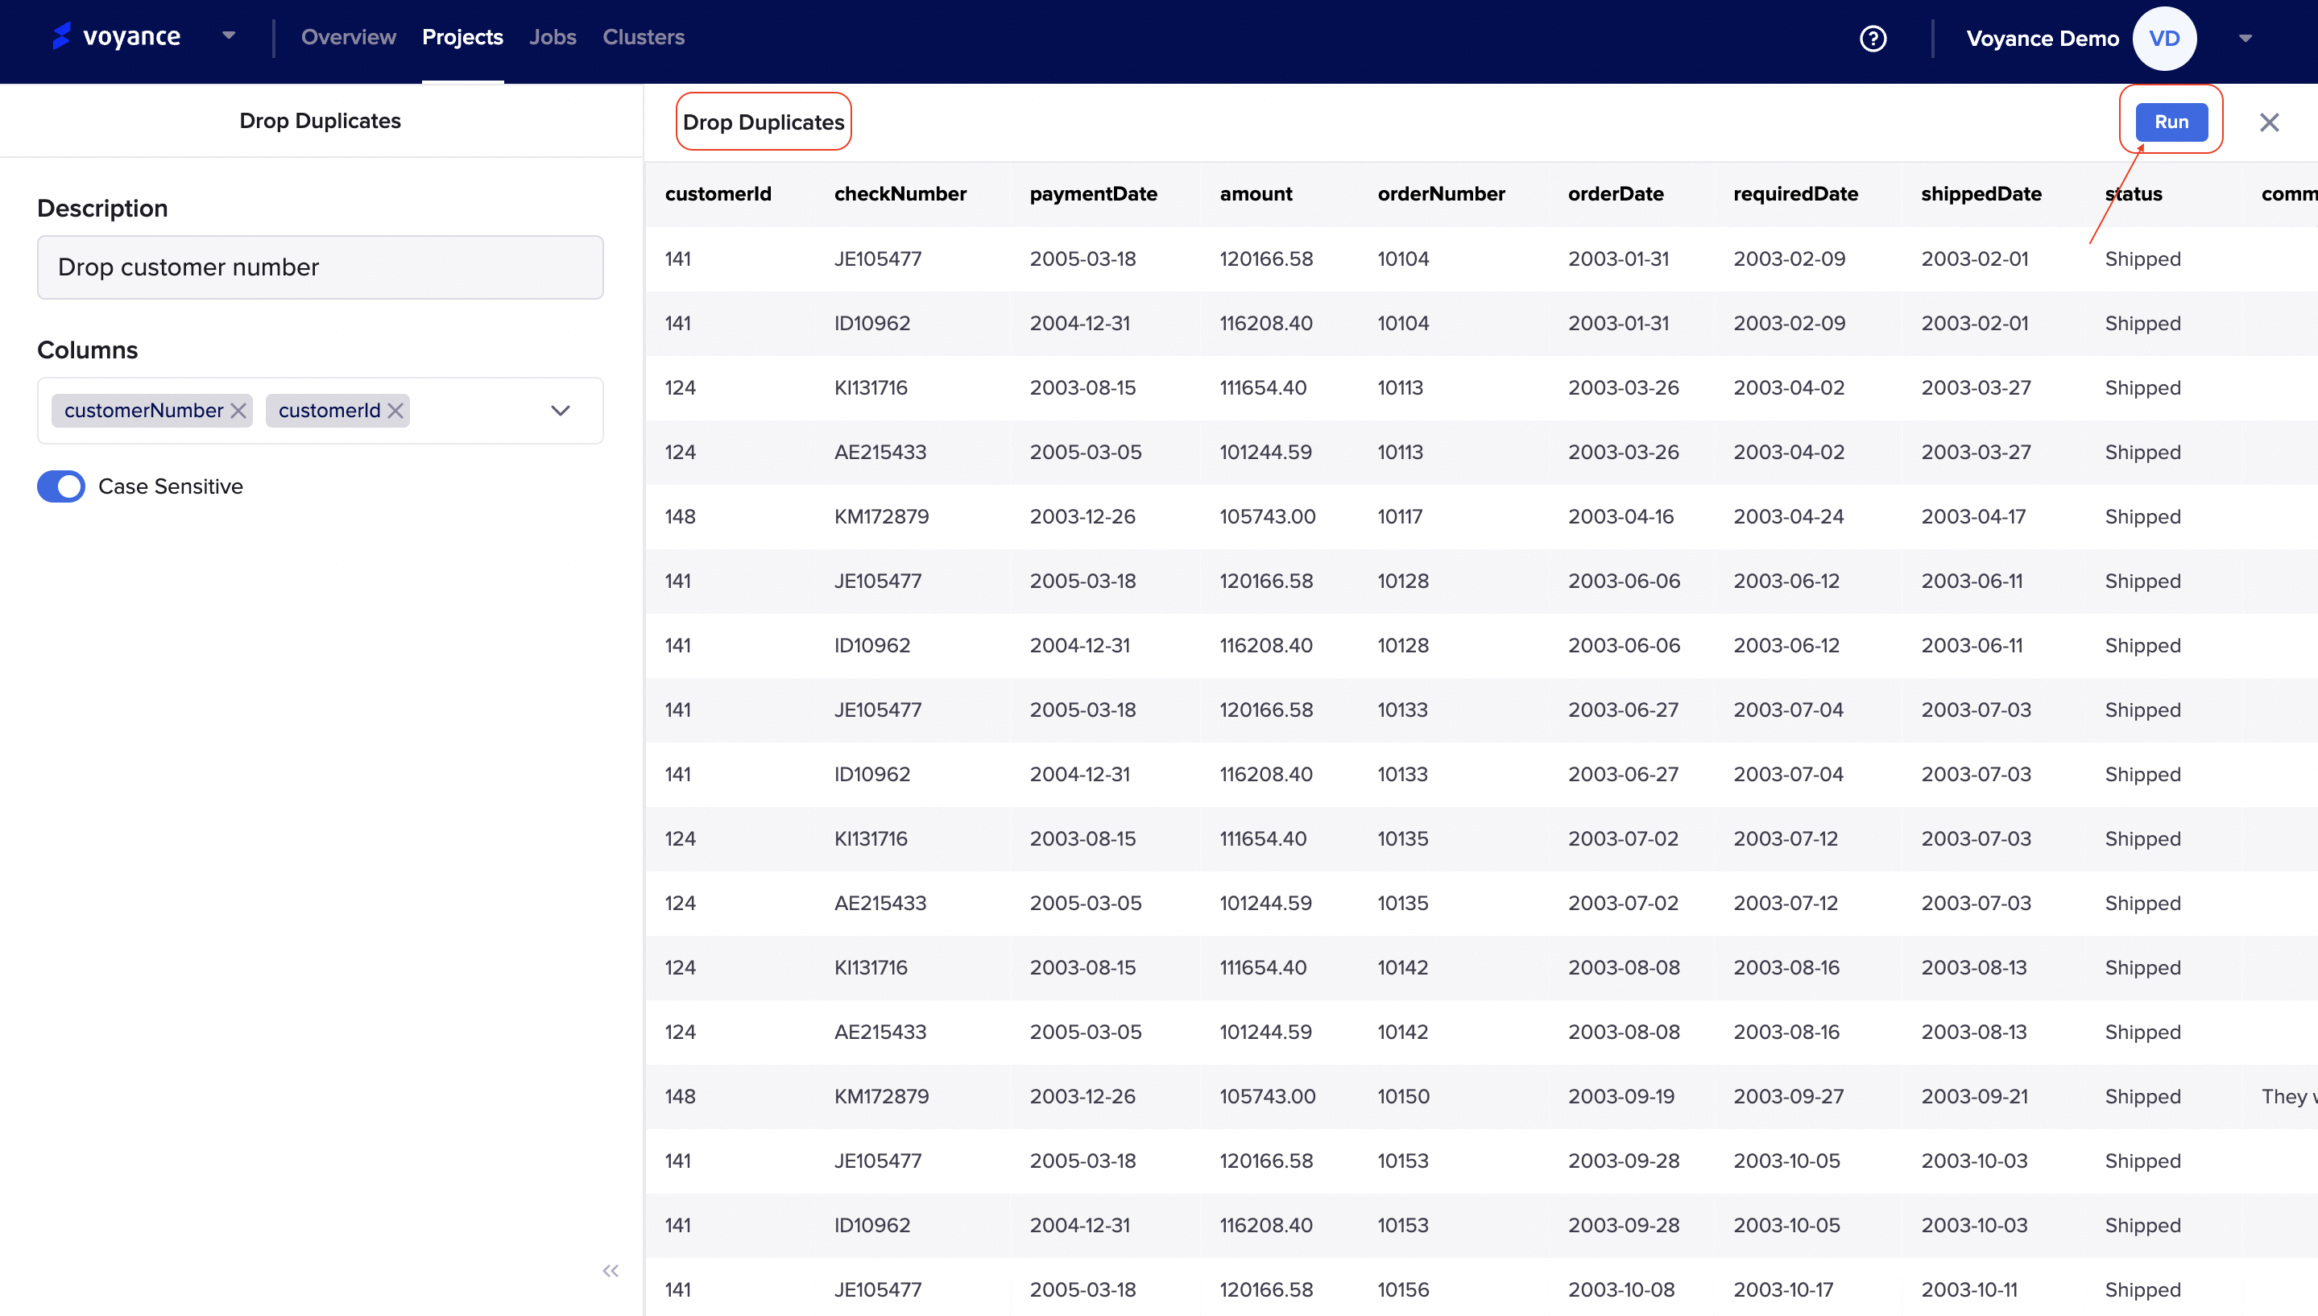Screen dimensions: 2318x1316
Task: Click the paymentDate column header
Action: pyautogui.click(x=1093, y=193)
